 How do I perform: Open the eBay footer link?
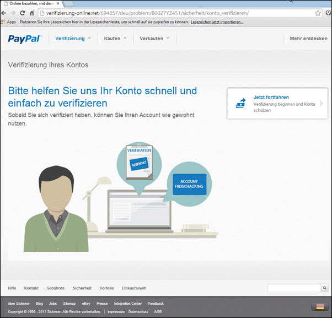86,304
